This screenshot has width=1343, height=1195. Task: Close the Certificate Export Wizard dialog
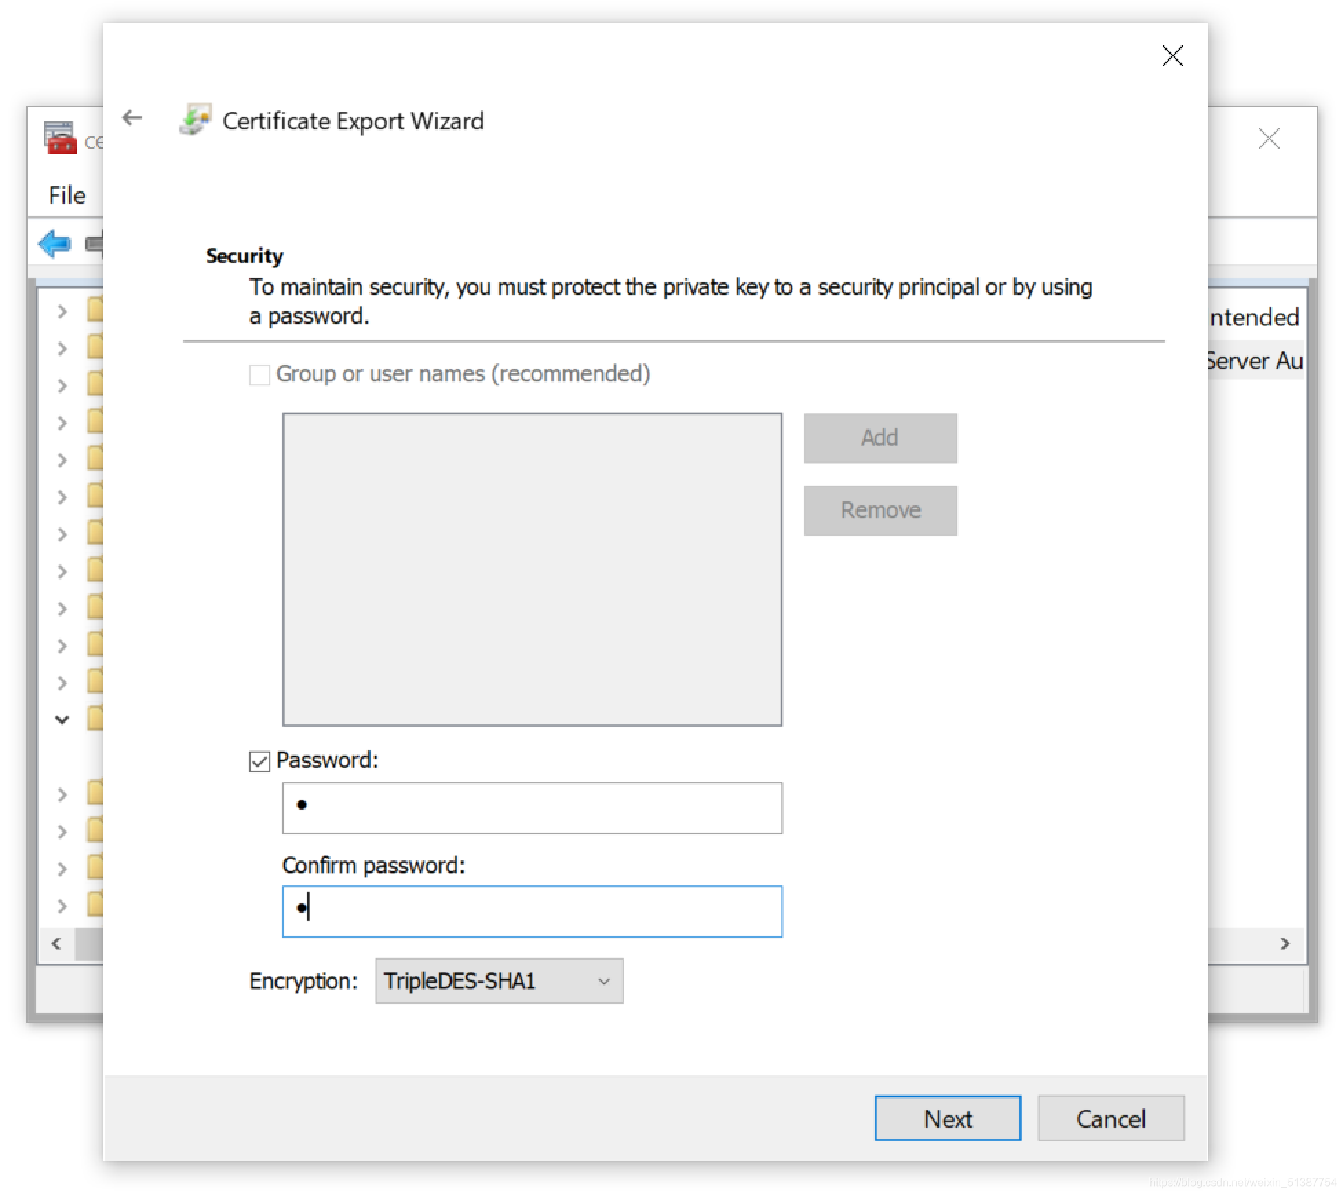coord(1172,56)
